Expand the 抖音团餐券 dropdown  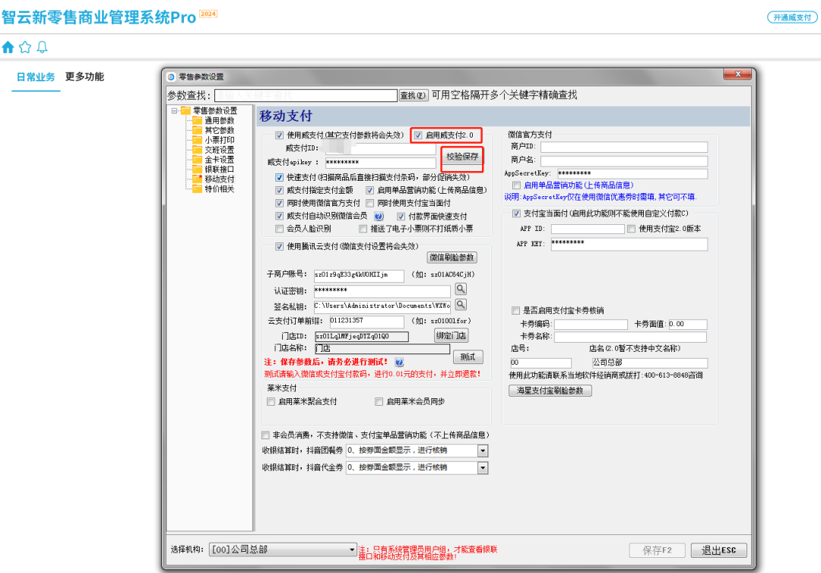pyautogui.click(x=483, y=451)
